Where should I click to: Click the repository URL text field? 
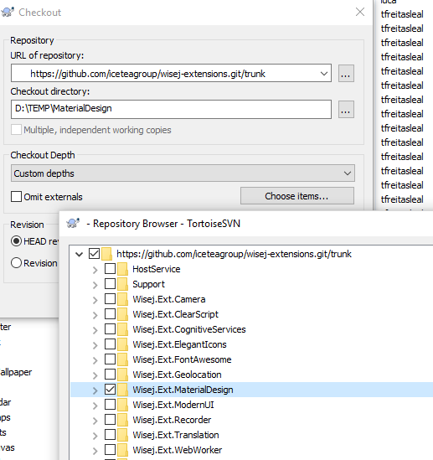click(171, 73)
